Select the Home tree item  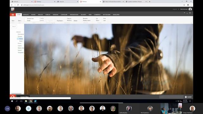(x=21, y=39)
